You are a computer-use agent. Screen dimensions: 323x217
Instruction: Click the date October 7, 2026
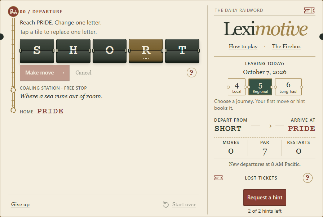pos(265,72)
